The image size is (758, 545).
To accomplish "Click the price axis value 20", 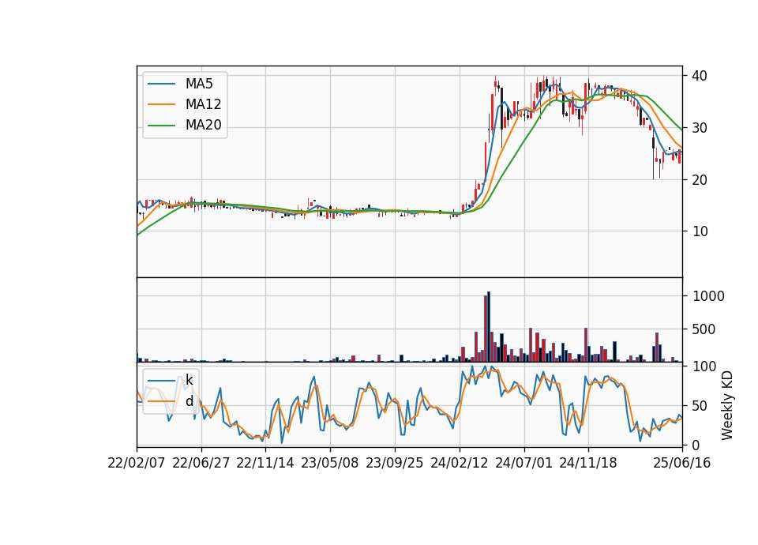I will pos(700,180).
